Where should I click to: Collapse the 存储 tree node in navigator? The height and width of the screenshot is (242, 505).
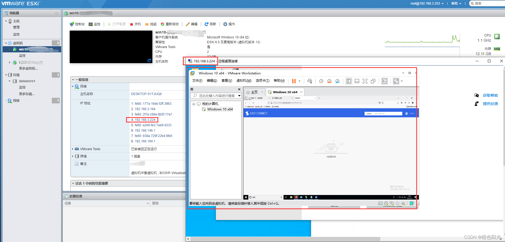coord(6,75)
